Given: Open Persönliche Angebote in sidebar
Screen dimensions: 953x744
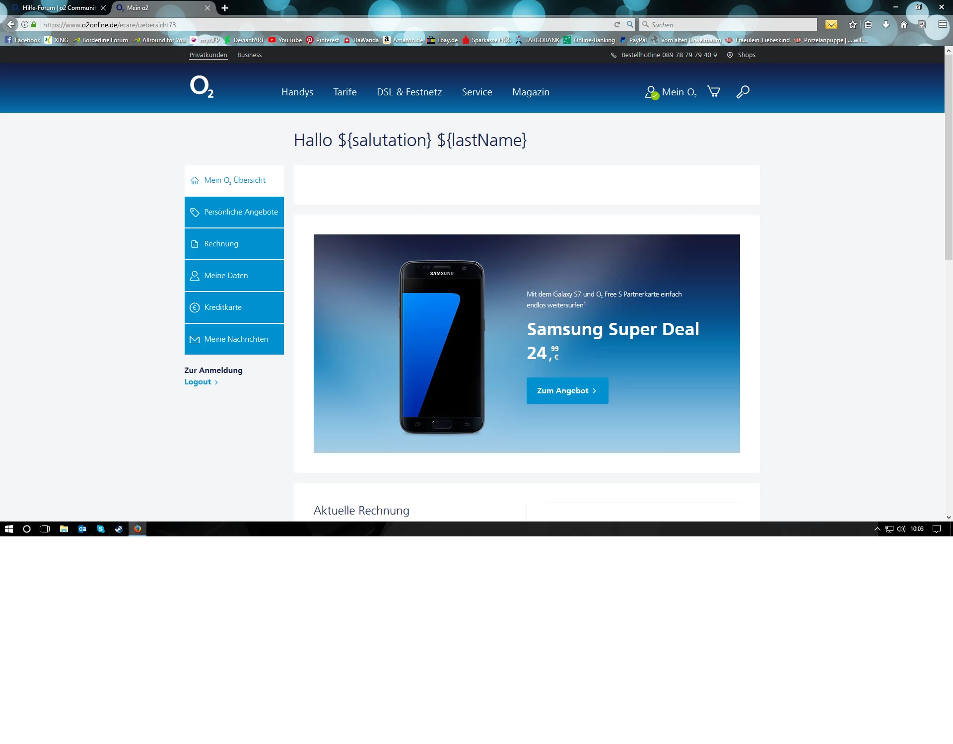Looking at the screenshot, I should (x=234, y=212).
